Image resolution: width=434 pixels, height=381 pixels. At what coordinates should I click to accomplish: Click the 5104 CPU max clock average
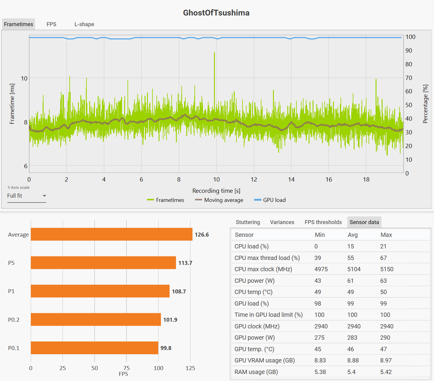point(354,269)
